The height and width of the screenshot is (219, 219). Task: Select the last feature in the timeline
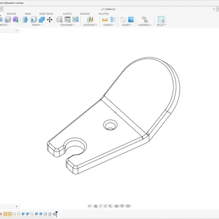(54, 214)
